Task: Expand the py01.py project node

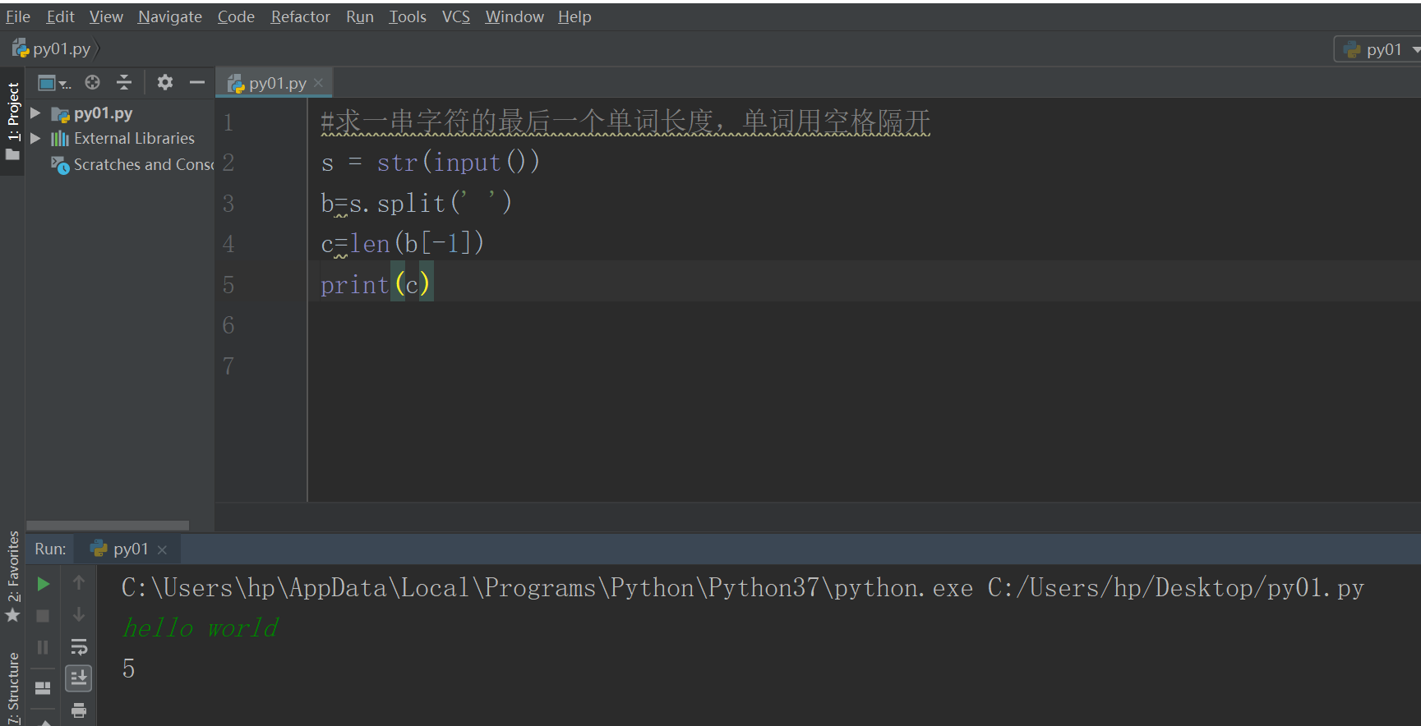Action: coord(35,113)
